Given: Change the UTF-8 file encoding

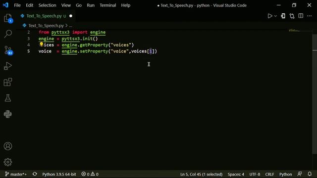Looking at the screenshot, I should pos(255,174).
